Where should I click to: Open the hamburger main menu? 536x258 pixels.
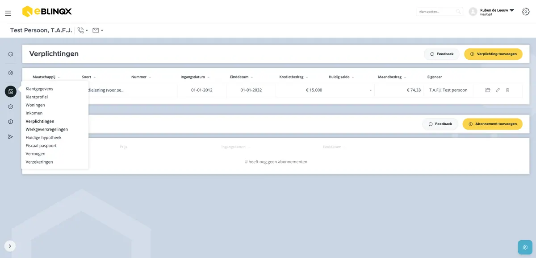[x=8, y=13]
